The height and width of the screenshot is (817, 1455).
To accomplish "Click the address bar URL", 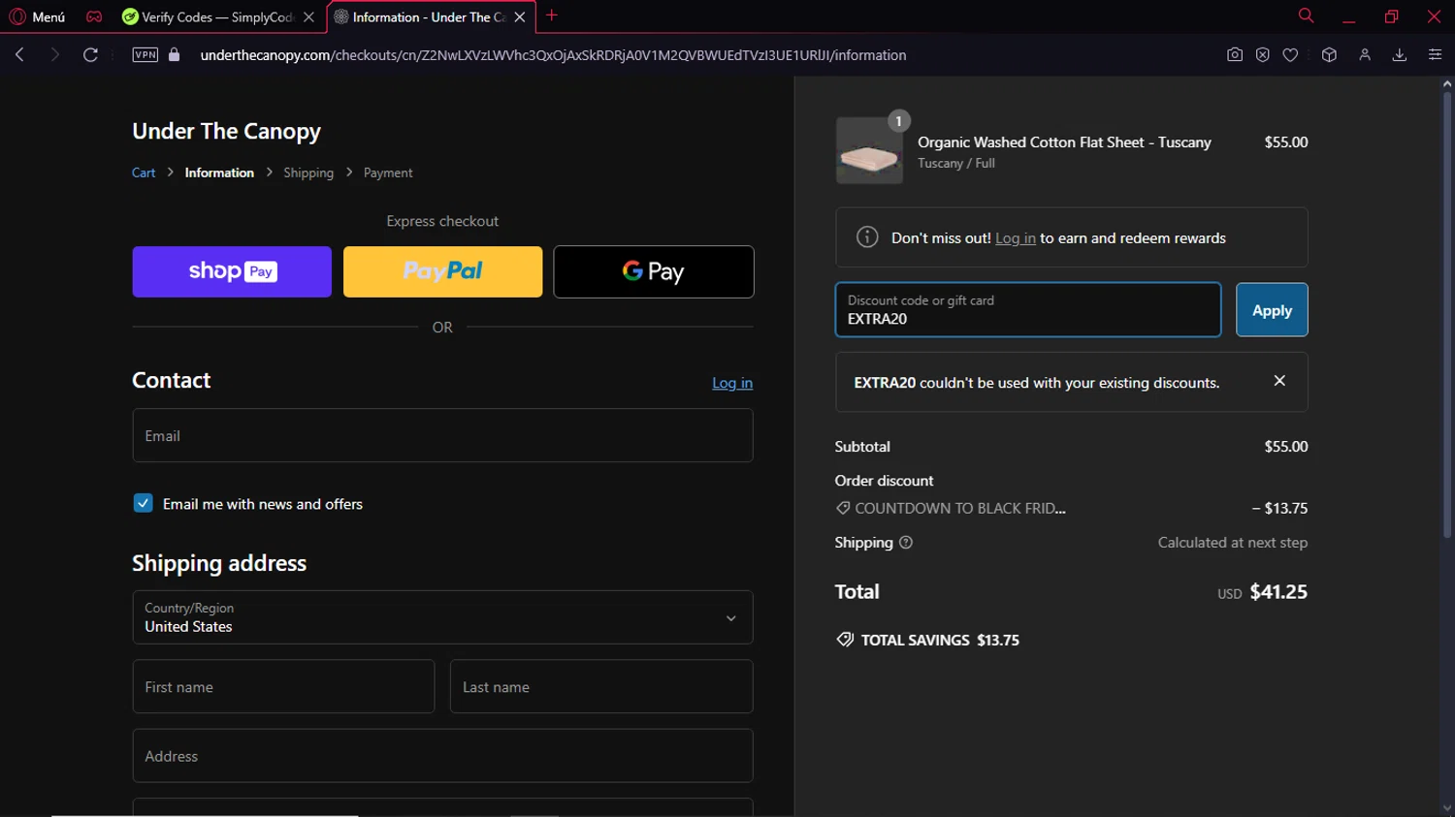I will pyautogui.click(x=553, y=55).
